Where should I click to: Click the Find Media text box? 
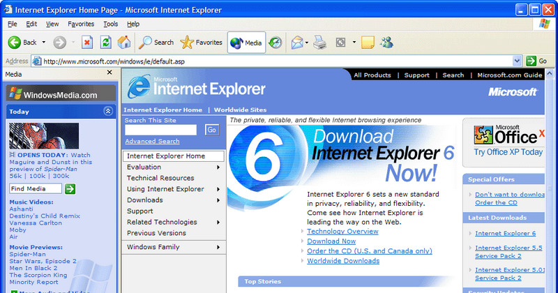coord(36,188)
